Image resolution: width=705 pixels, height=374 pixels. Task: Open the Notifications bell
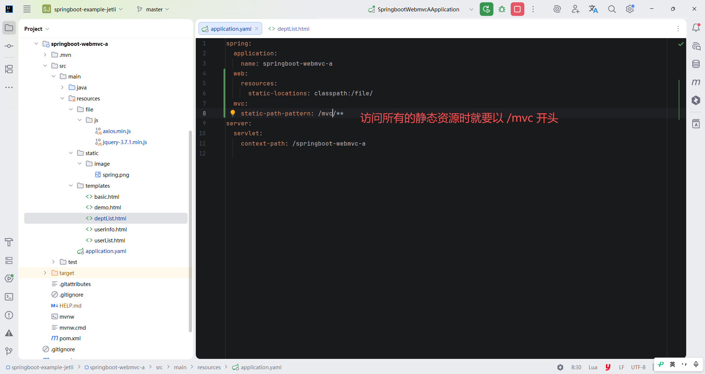[696, 28]
